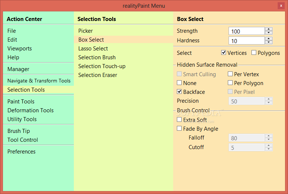Enable the Fade By Angle checkbox
The width and height of the screenshot is (288, 194).
tap(179, 128)
